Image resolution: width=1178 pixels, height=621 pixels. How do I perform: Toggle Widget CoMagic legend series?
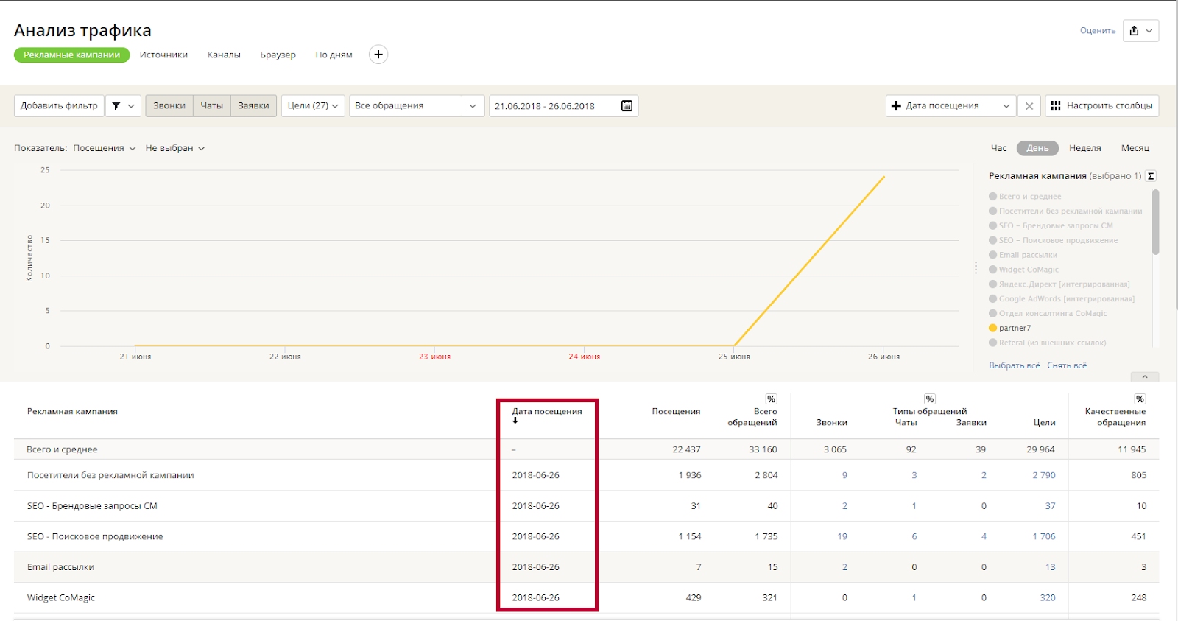[1024, 270]
